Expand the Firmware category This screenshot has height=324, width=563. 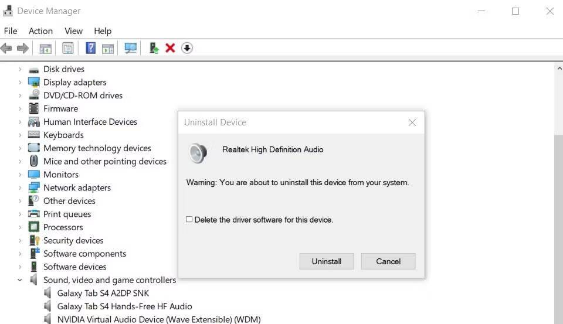[20, 109]
